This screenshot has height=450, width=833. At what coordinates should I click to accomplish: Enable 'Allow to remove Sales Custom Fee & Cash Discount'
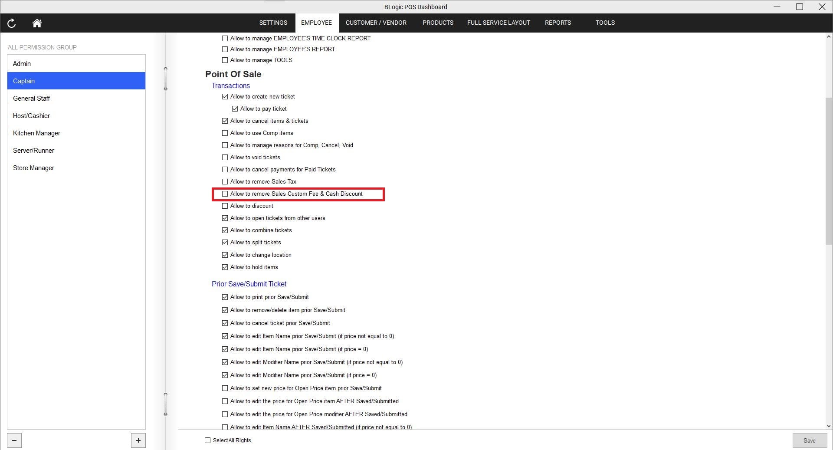(225, 194)
